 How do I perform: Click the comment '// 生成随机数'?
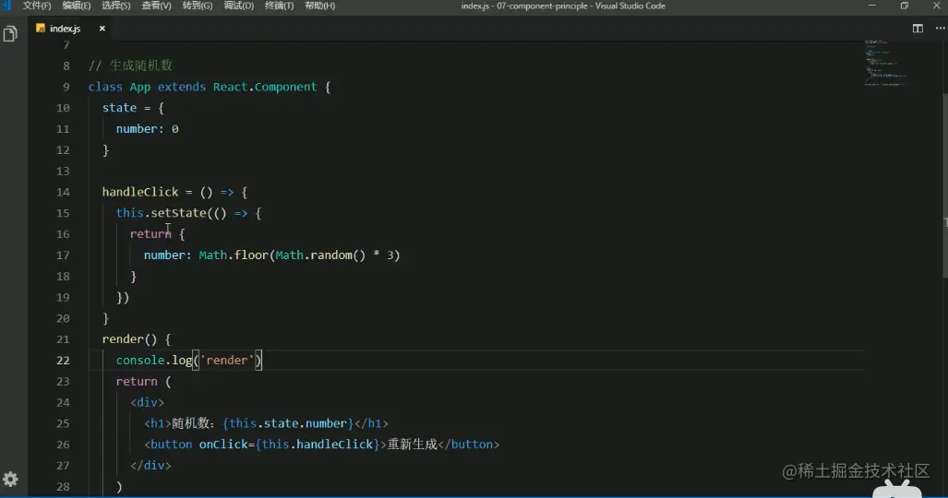click(x=130, y=65)
